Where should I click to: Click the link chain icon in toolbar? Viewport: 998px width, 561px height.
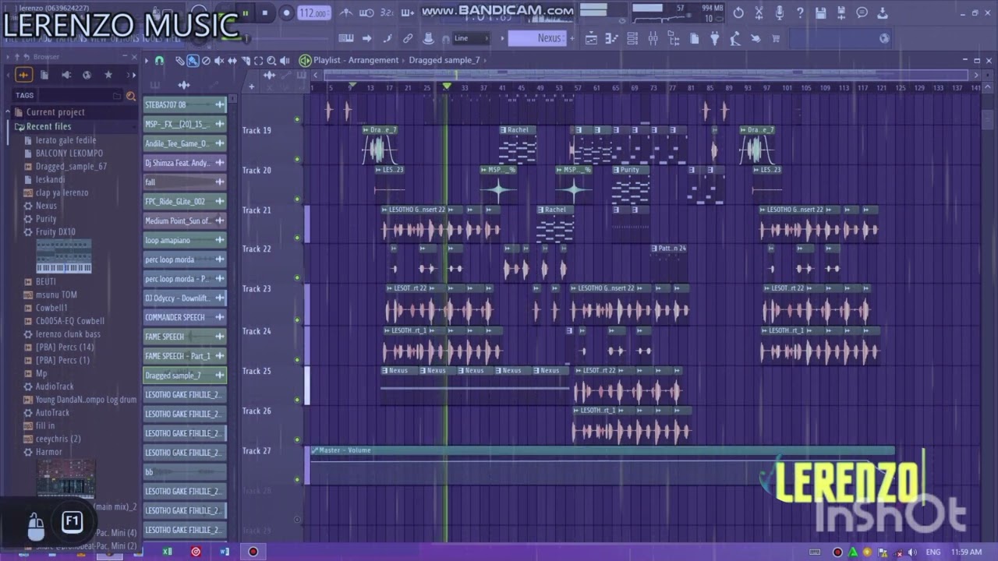pyautogui.click(x=408, y=38)
